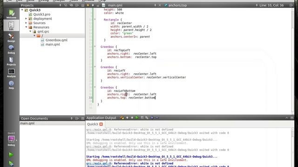Screen dimensions: 298x167
Task: Open the Analyze mode
Action: pos(11,73)
